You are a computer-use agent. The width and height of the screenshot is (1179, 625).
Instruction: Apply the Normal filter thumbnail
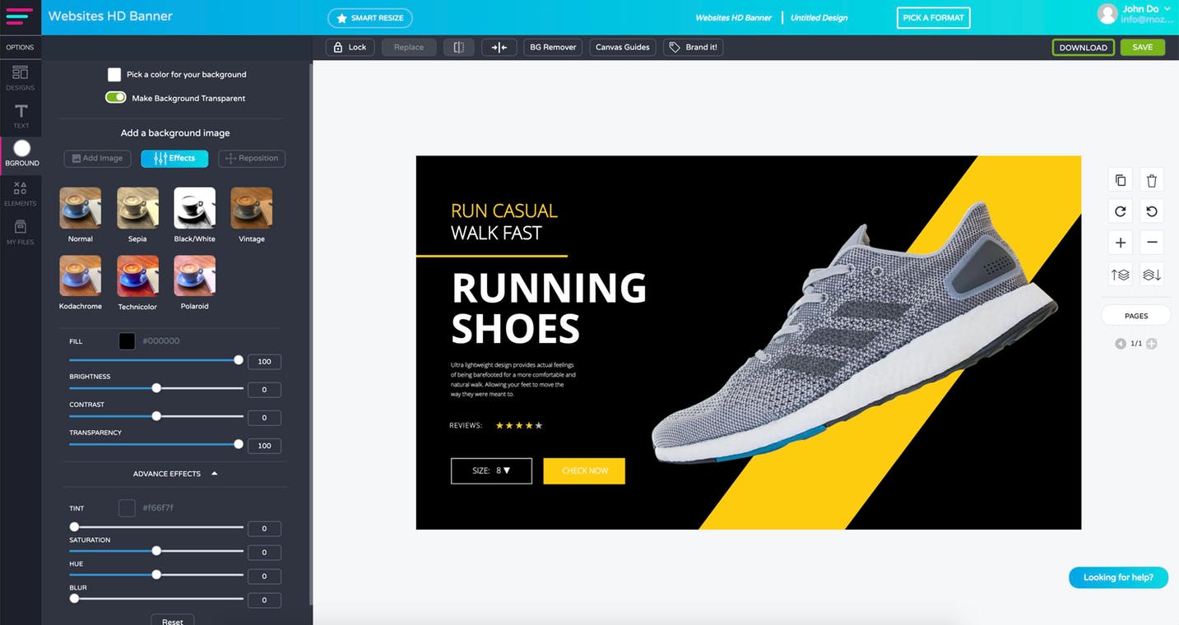coord(81,207)
